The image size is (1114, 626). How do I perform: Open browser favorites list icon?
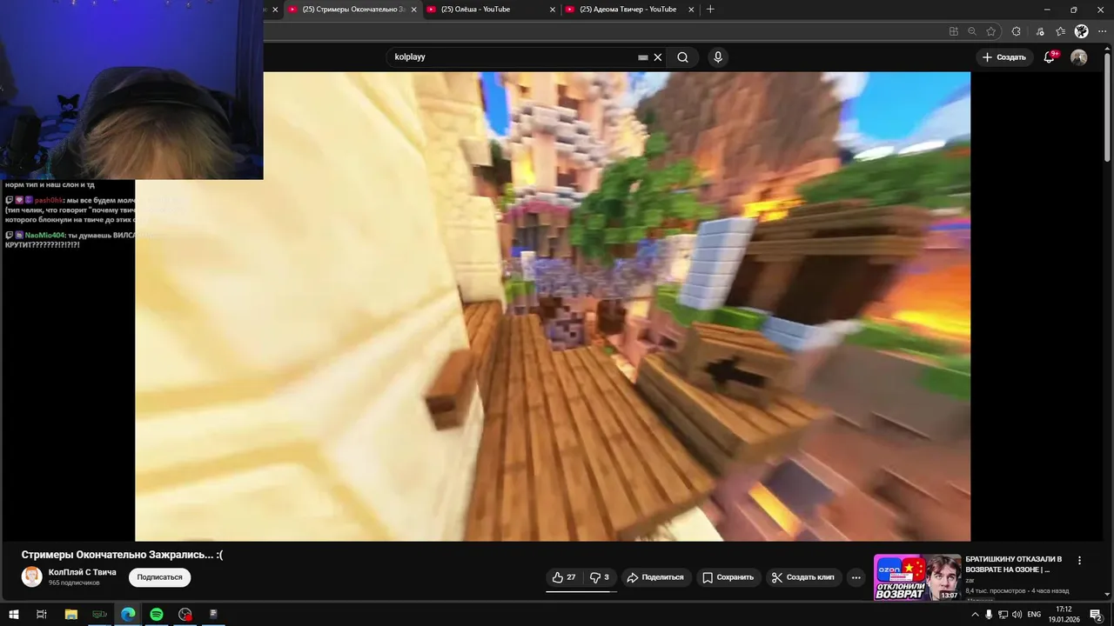click(x=1060, y=31)
